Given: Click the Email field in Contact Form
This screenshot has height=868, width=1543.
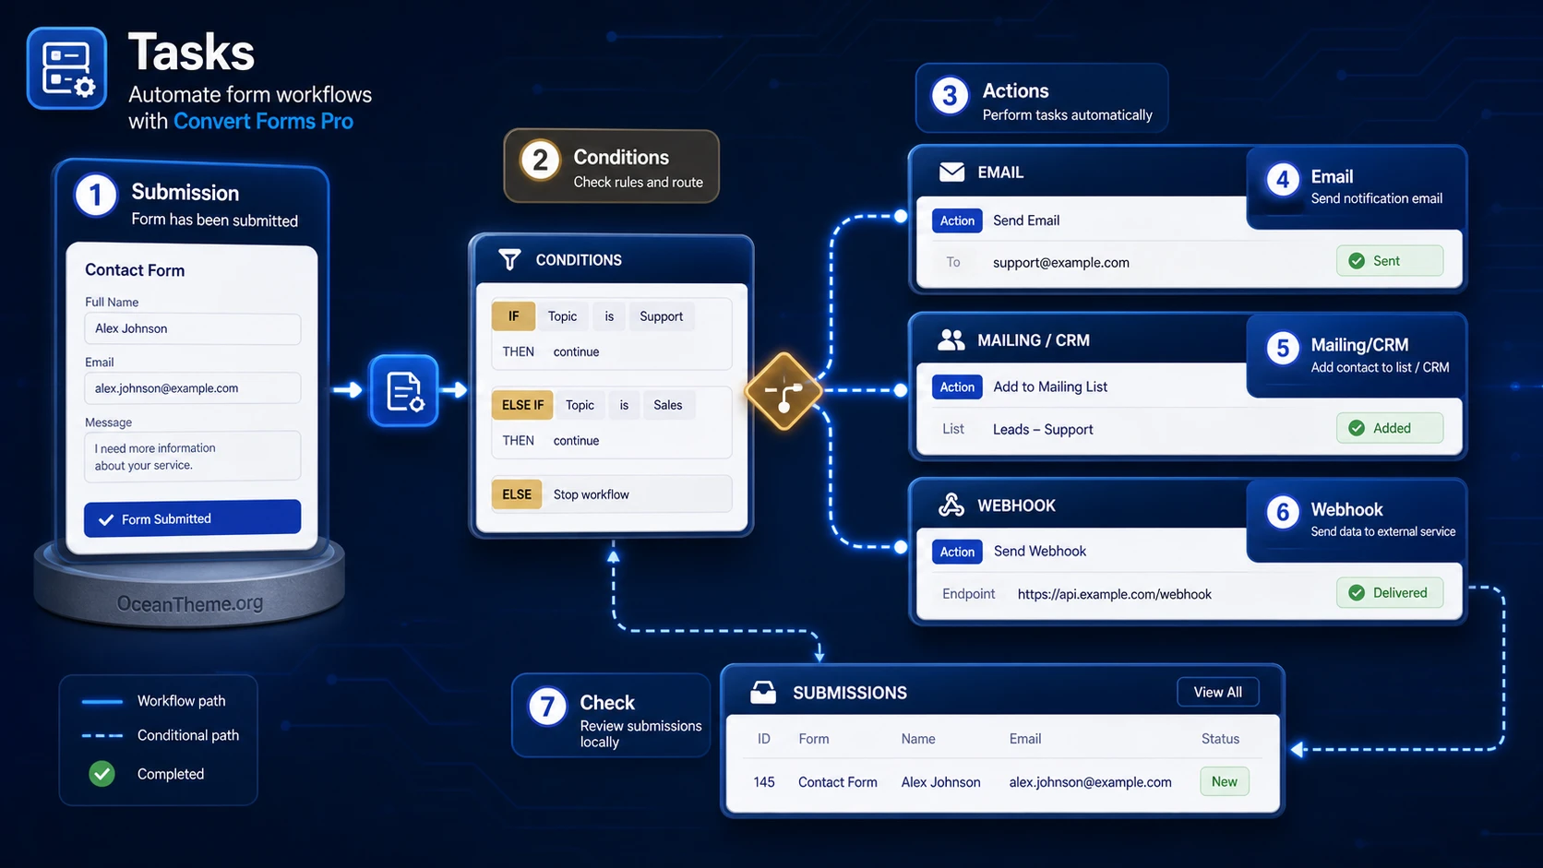Looking at the screenshot, I should click(x=192, y=388).
